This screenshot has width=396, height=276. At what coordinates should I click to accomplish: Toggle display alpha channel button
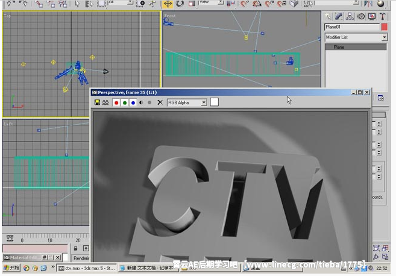point(141,102)
